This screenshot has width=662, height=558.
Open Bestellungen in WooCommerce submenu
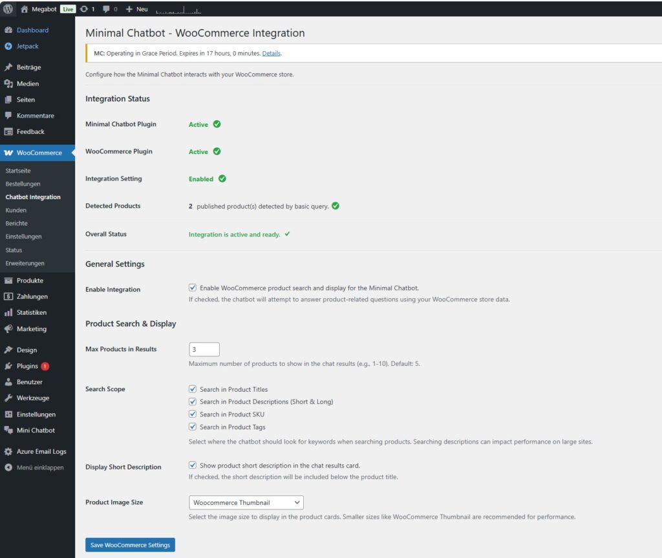click(23, 184)
